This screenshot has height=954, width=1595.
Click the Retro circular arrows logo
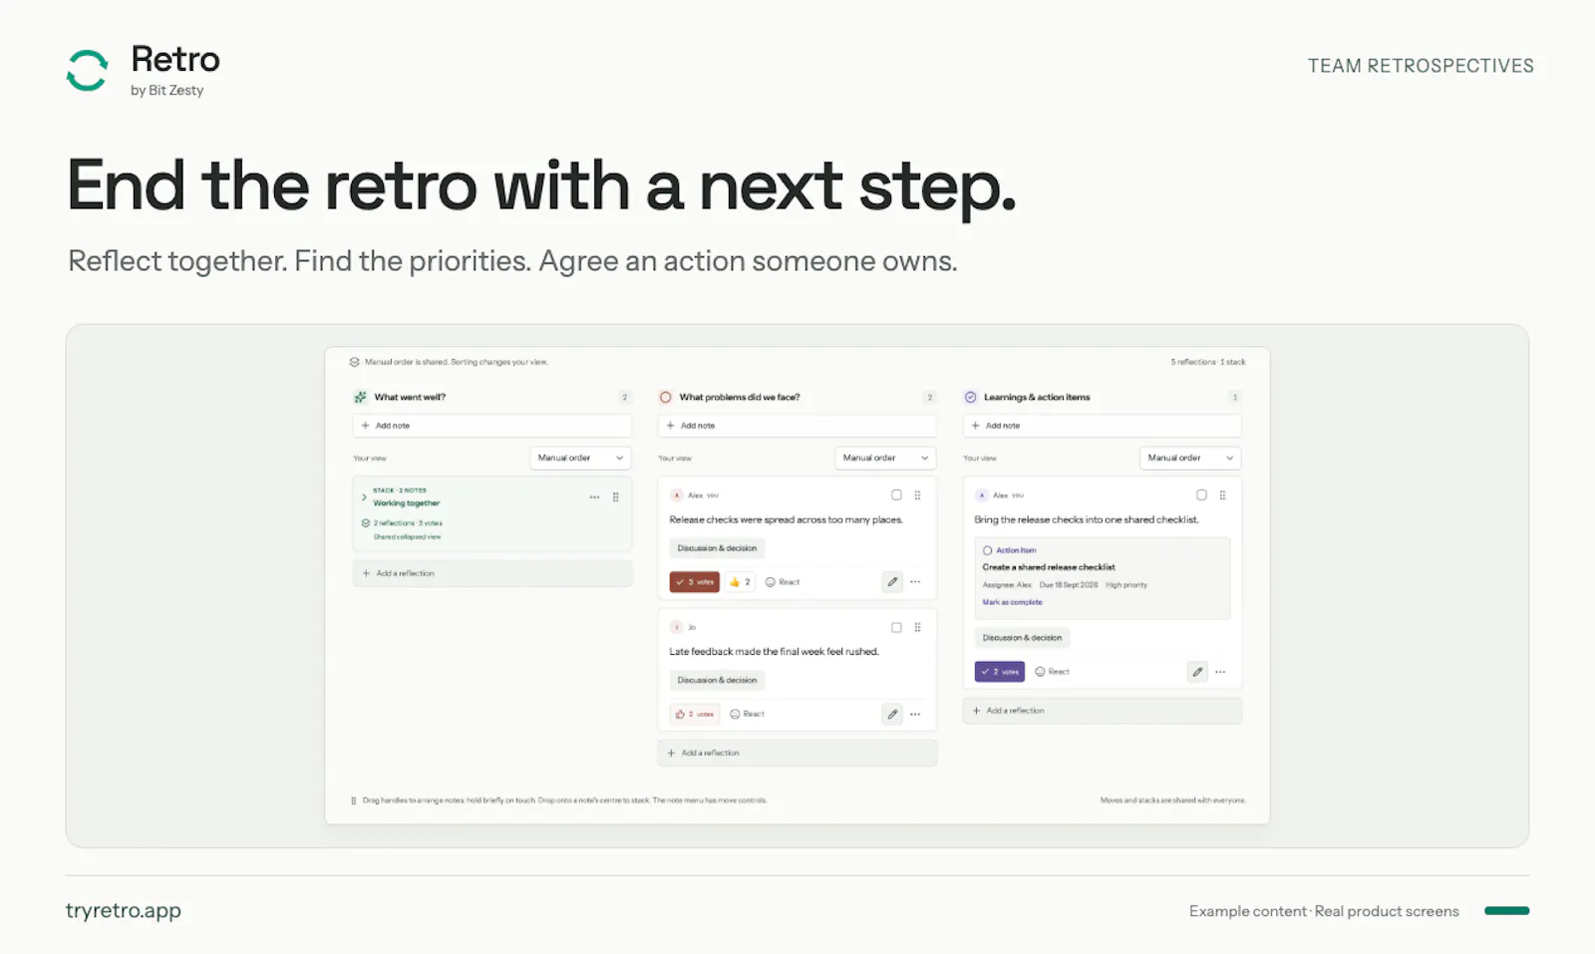87,71
